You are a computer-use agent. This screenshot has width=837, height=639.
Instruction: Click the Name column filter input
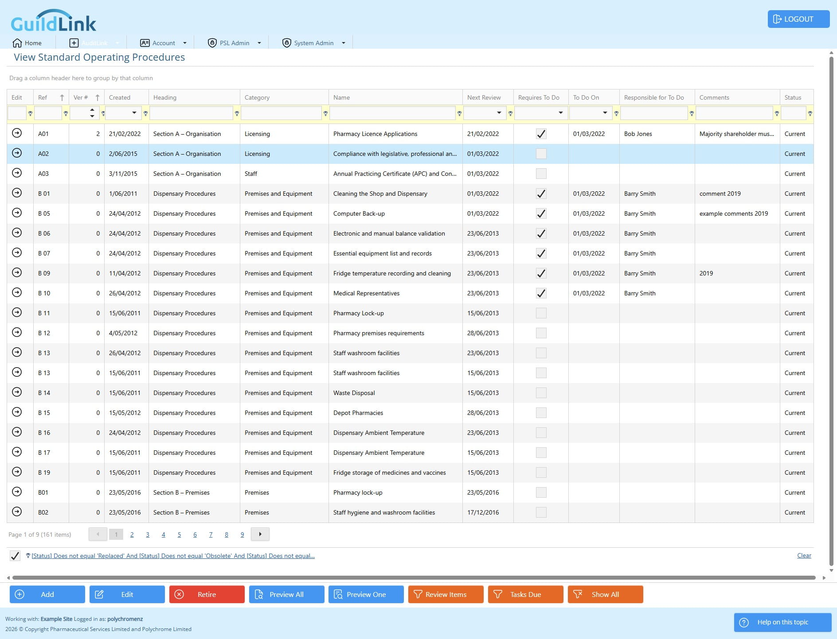coord(393,113)
